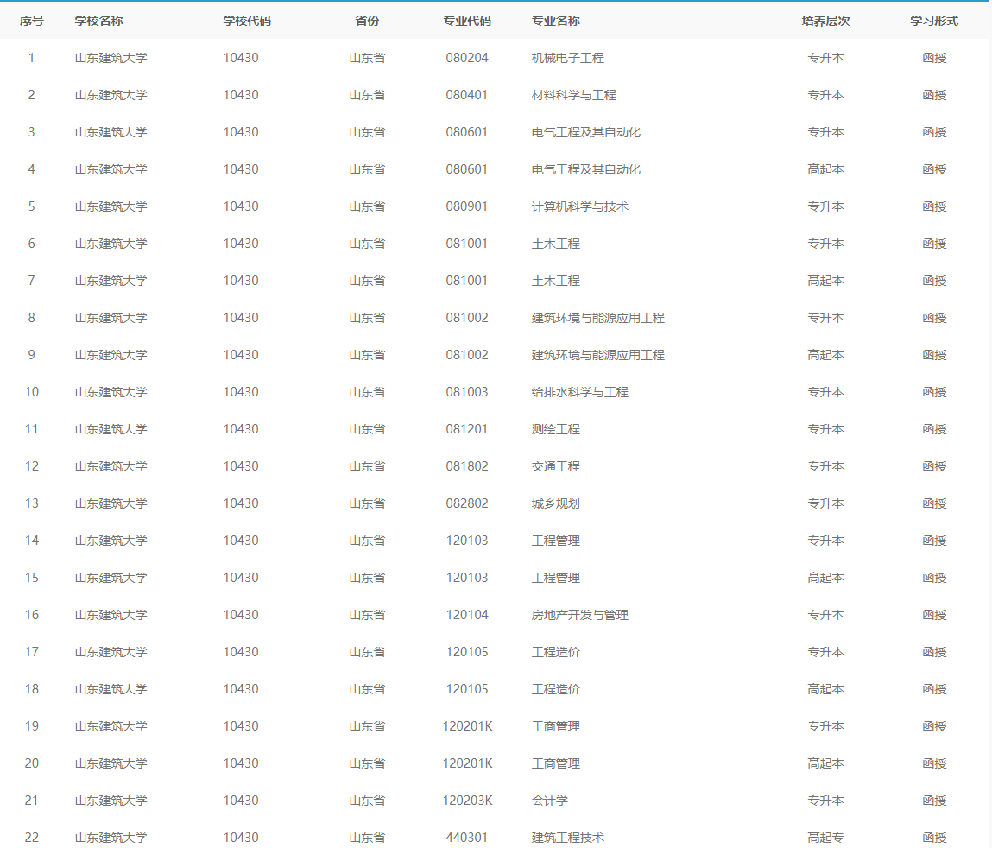Click 山东建筑大学 in row 1

click(111, 58)
